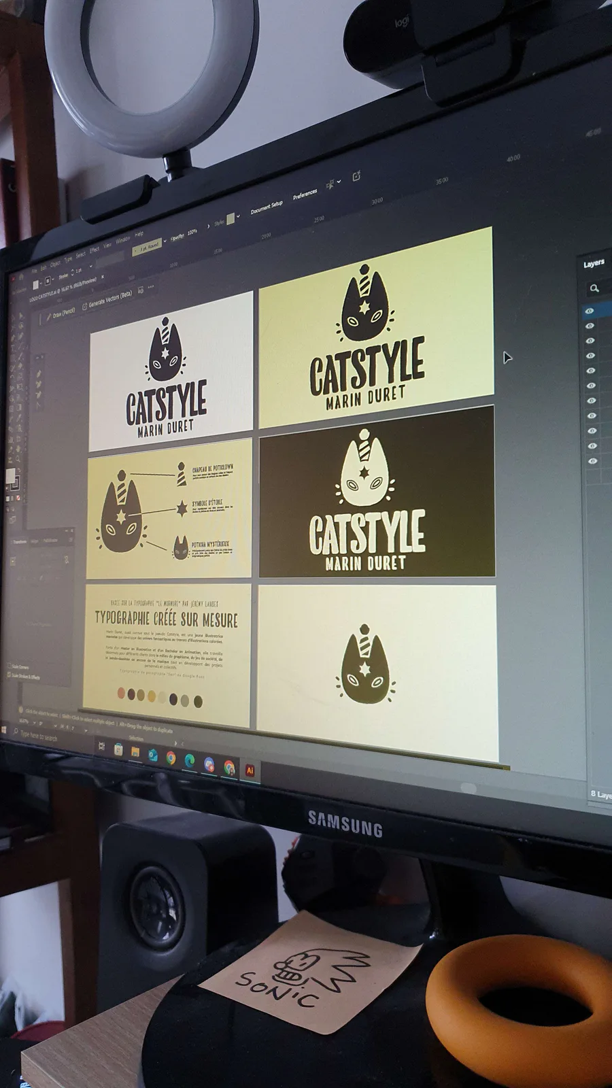612x1088 pixels.
Task: Swap fill and stroke colors
Action: [x=20, y=471]
